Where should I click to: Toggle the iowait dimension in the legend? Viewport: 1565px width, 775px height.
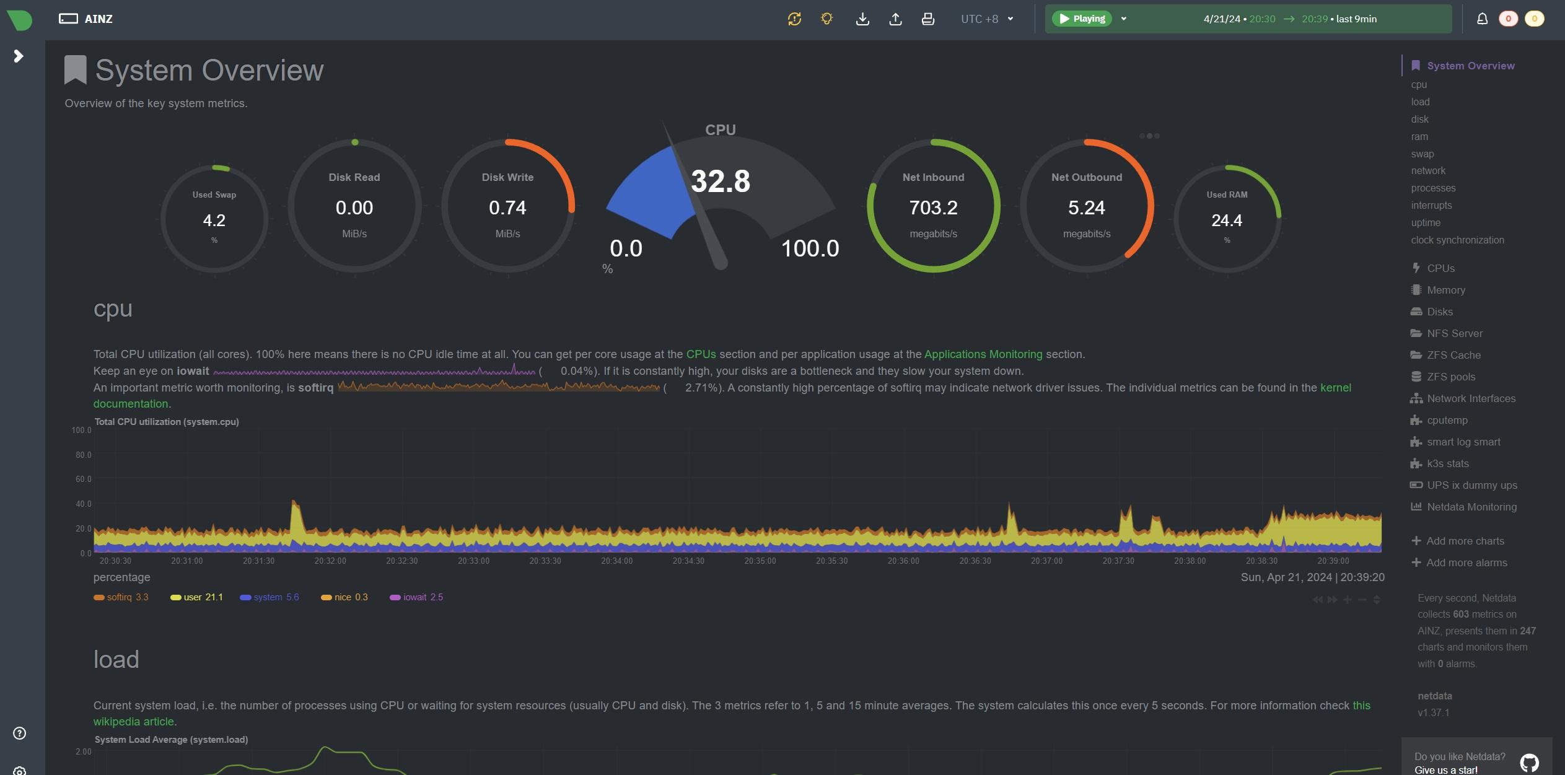coord(414,597)
